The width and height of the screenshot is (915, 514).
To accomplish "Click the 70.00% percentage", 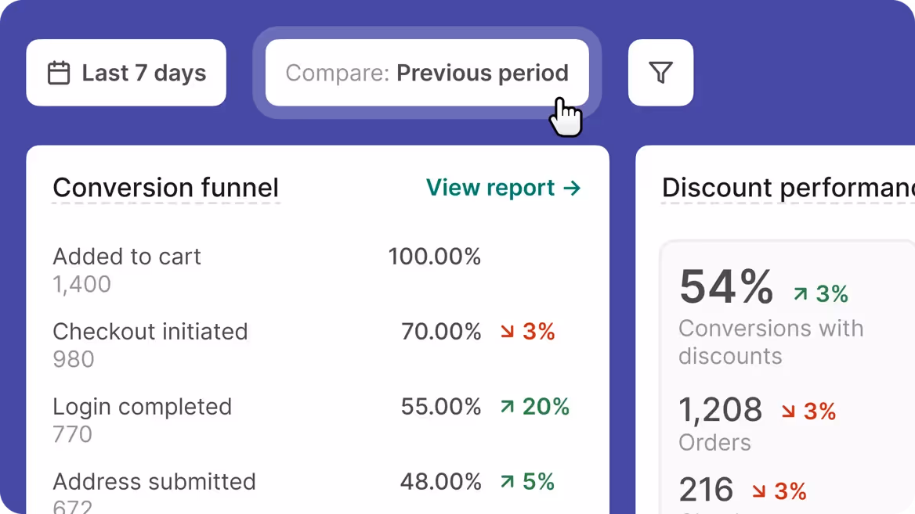I will tap(440, 332).
